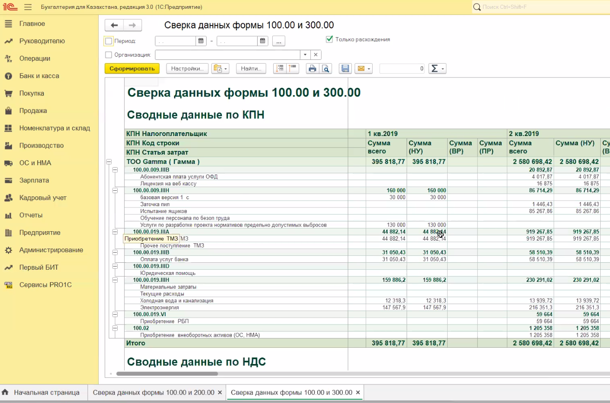Click the global search field
610x403 pixels.
pos(540,7)
